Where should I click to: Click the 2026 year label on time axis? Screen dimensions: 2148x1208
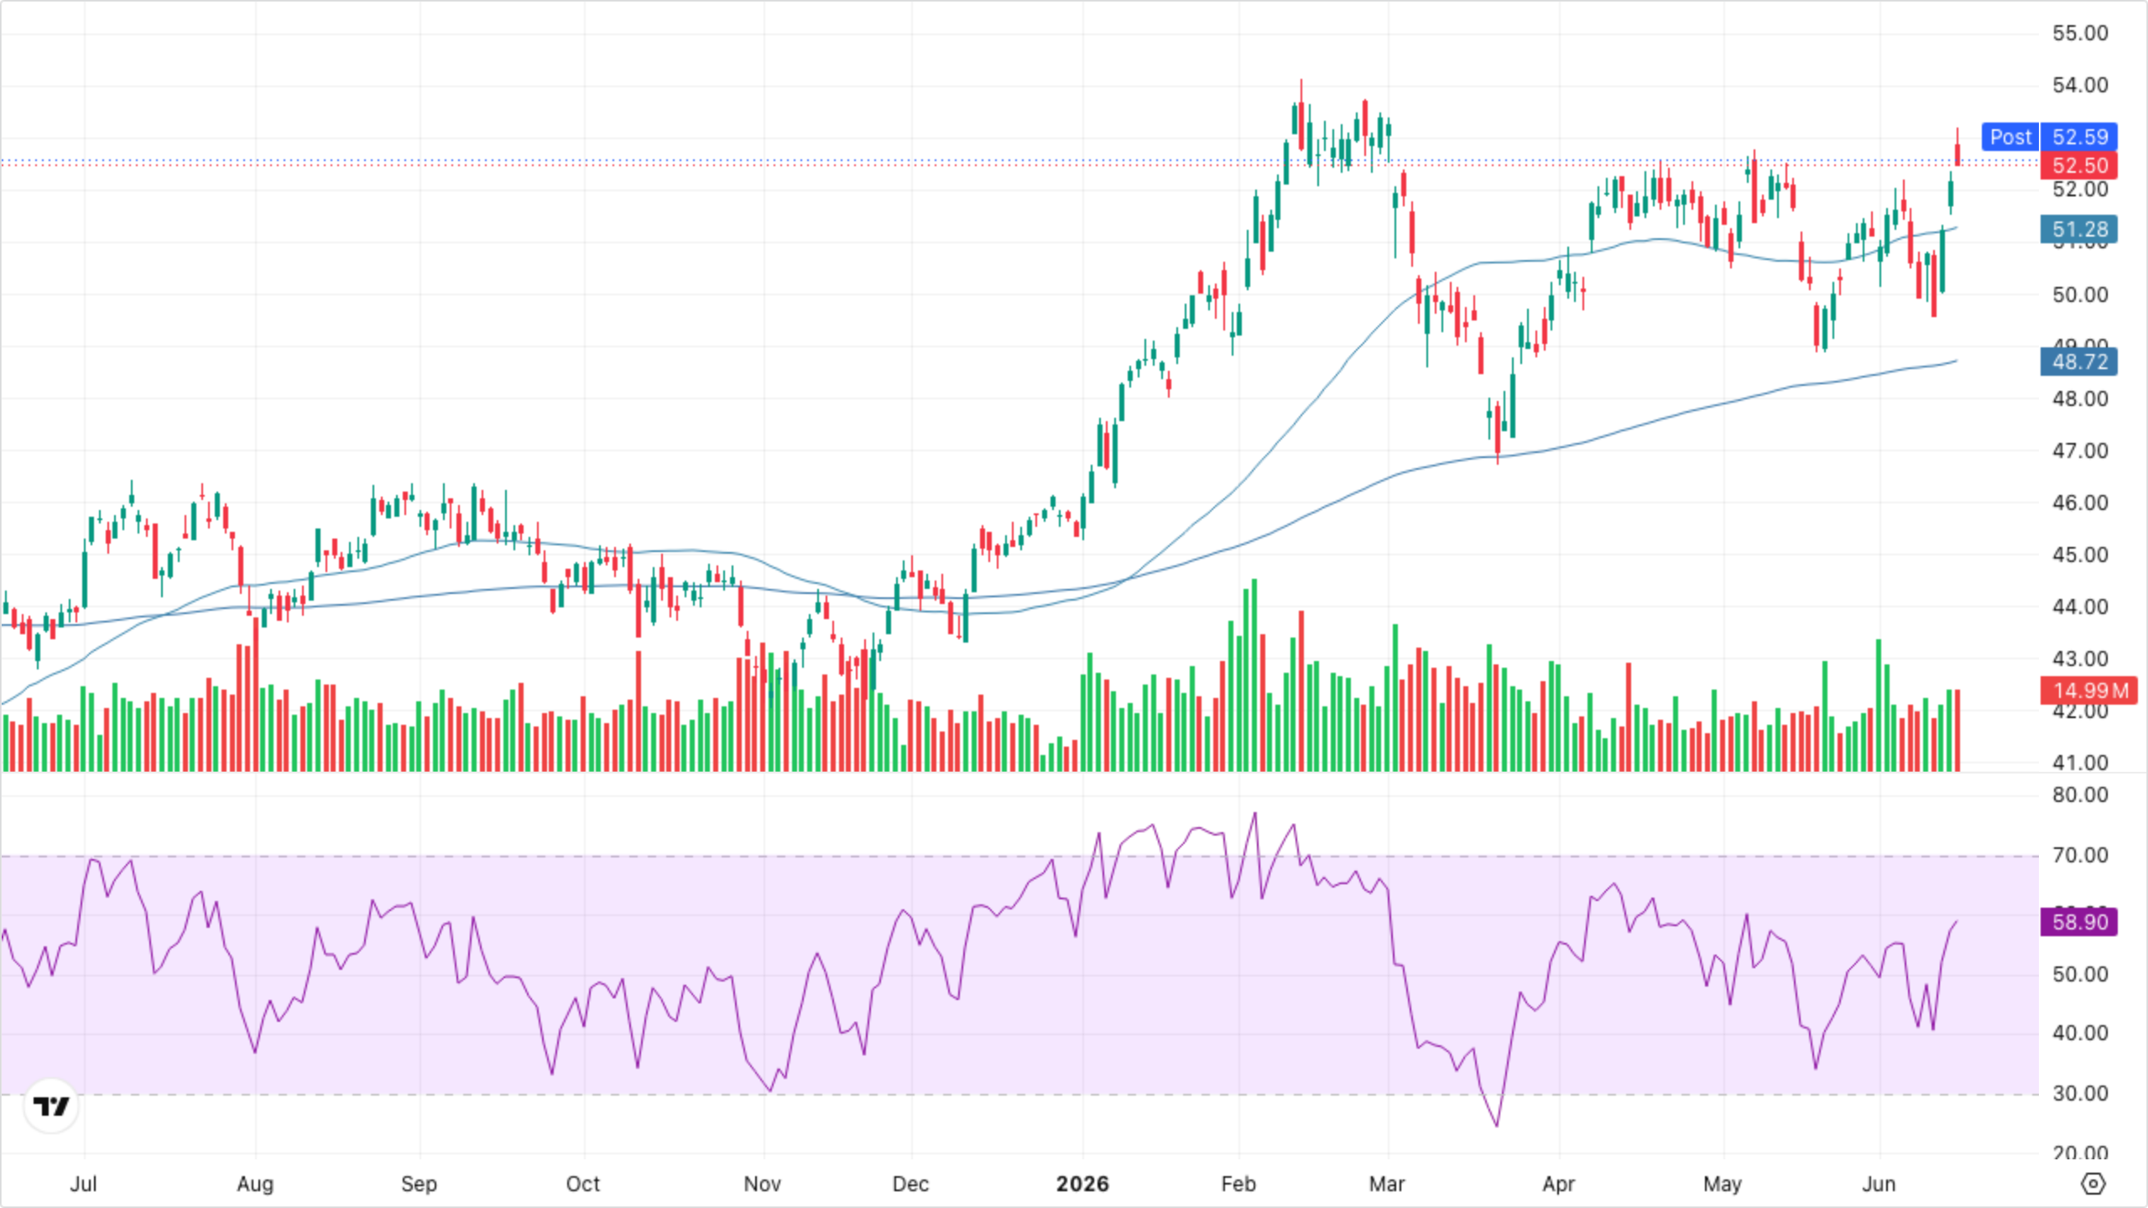(1082, 1184)
